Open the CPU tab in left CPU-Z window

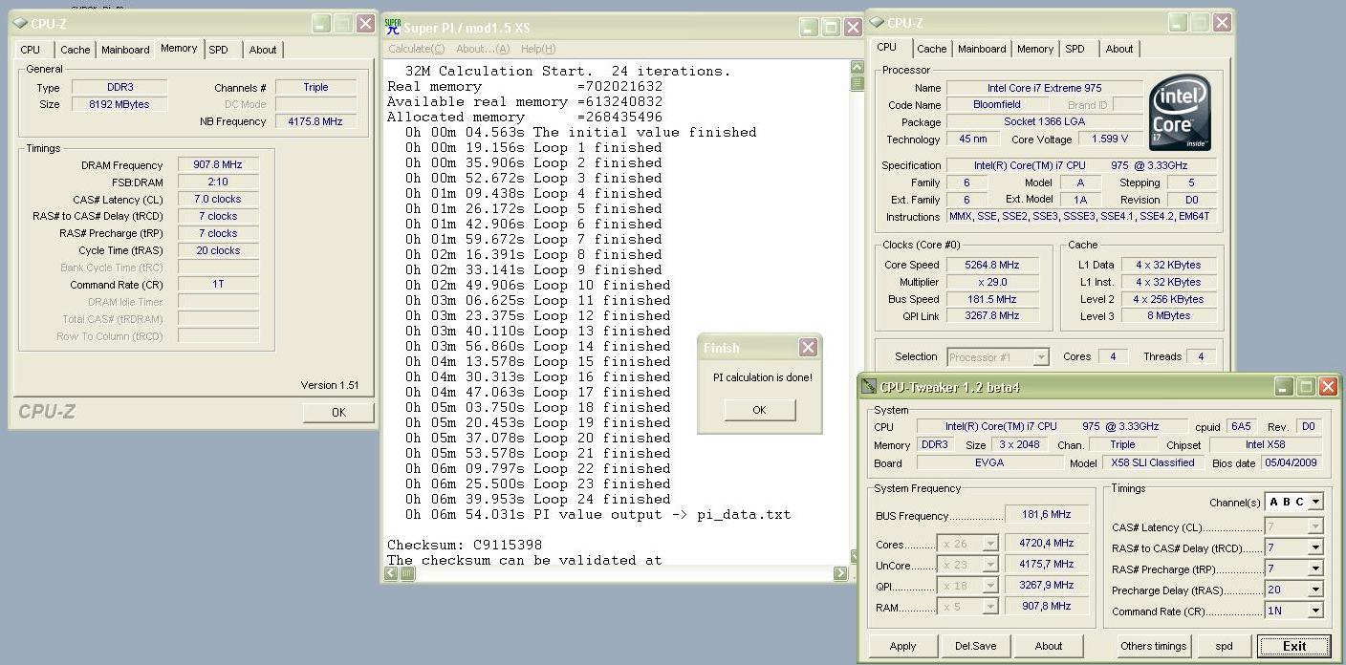click(31, 50)
